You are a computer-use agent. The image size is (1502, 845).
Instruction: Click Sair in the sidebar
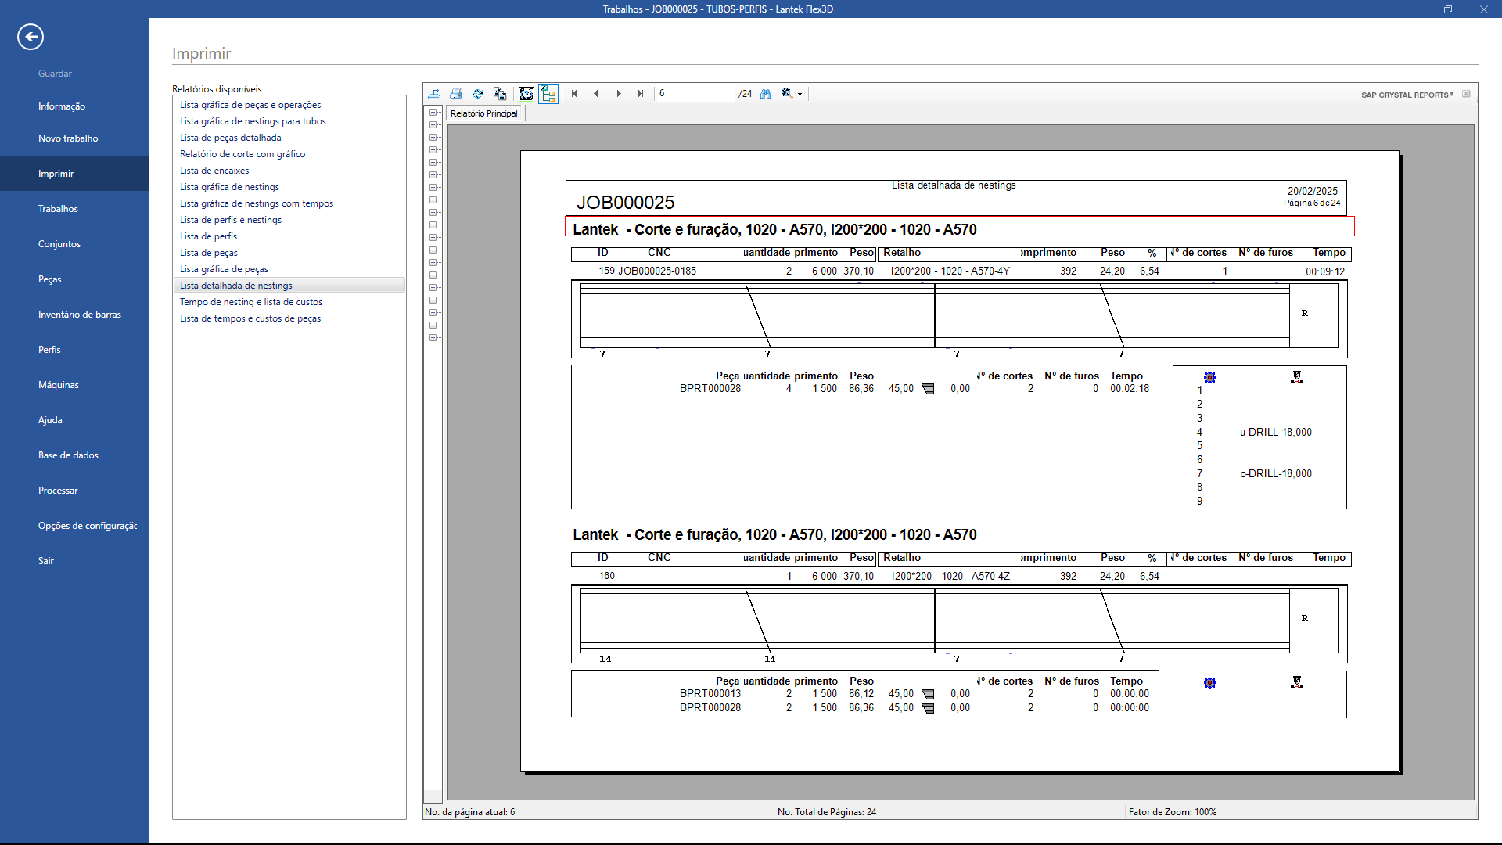[46, 561]
